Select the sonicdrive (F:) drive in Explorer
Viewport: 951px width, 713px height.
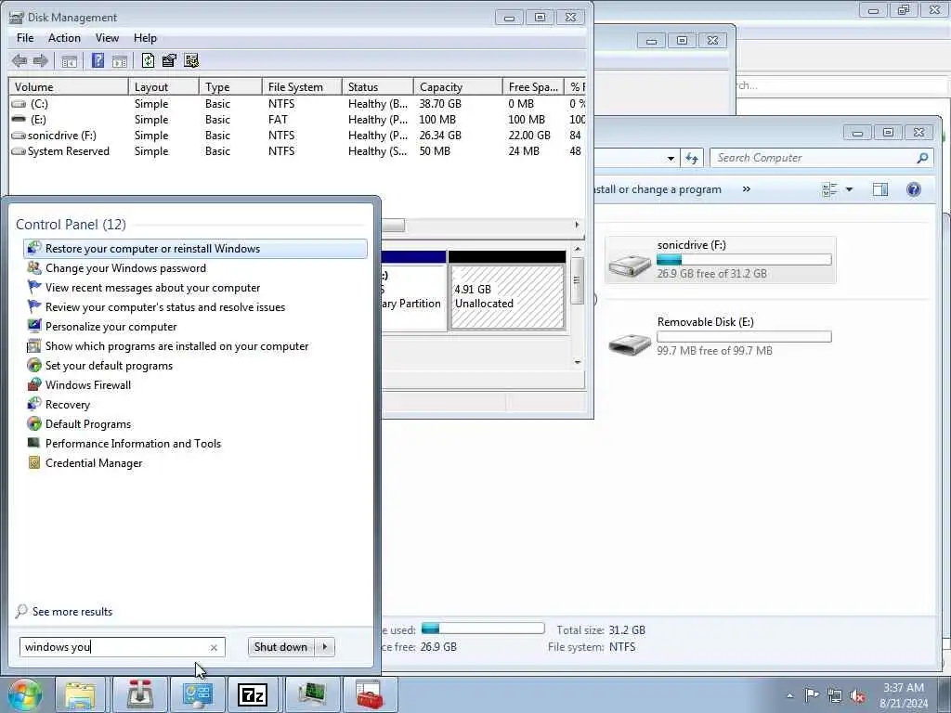tap(721, 260)
